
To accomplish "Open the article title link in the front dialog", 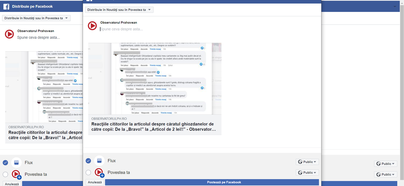I will 154,127.
